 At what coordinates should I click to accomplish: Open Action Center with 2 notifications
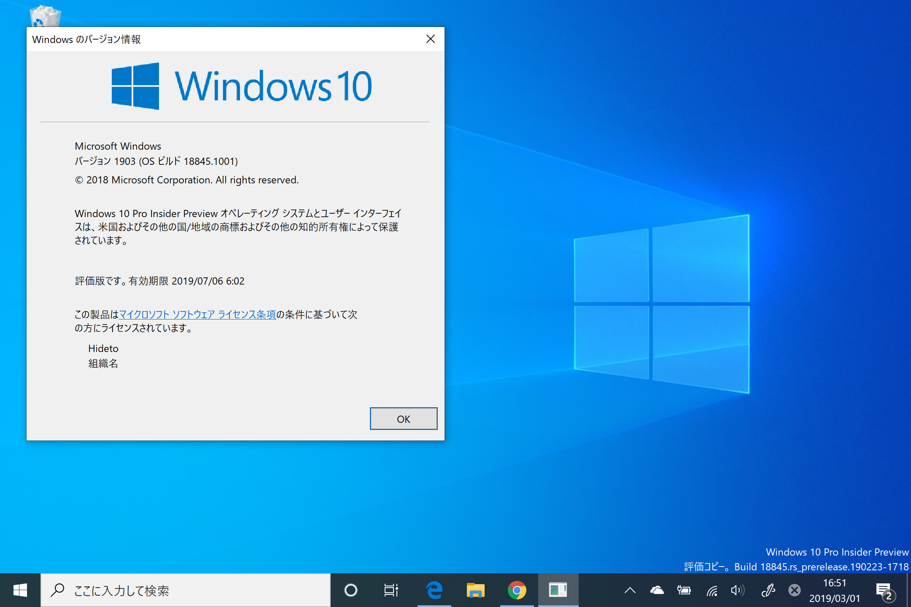coord(884,590)
